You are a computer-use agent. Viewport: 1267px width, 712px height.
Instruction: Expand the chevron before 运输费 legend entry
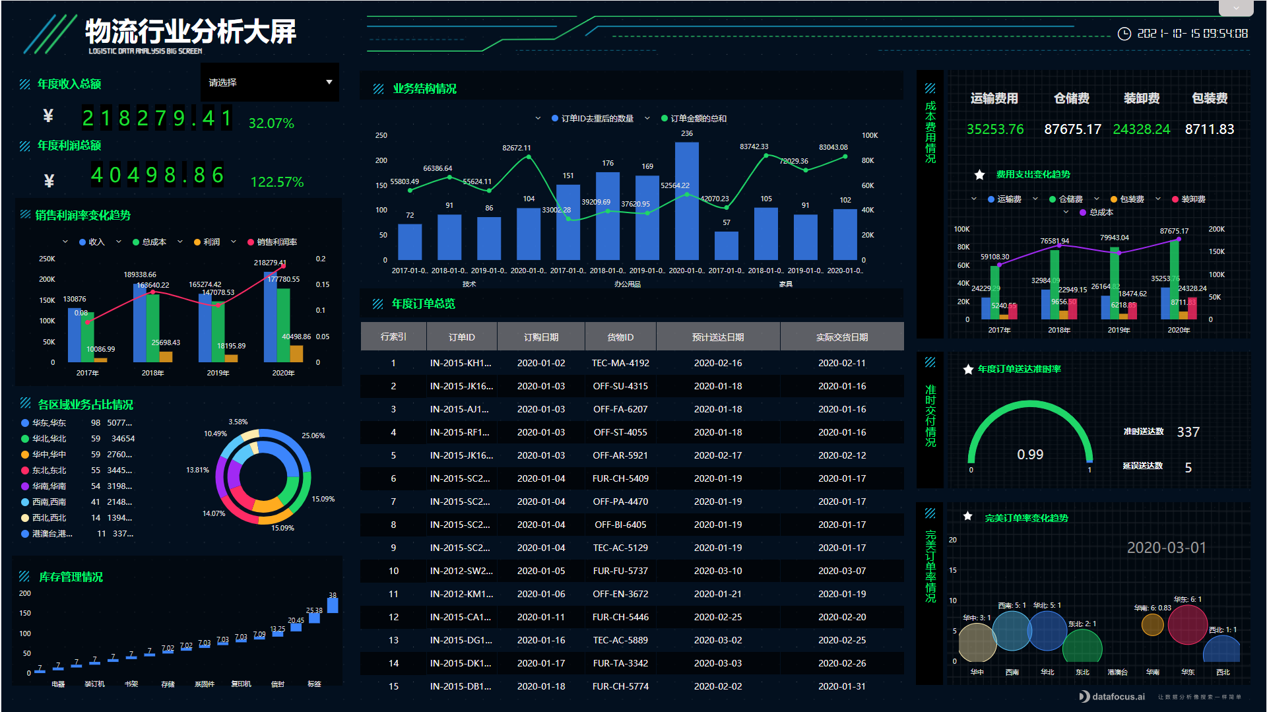974,199
